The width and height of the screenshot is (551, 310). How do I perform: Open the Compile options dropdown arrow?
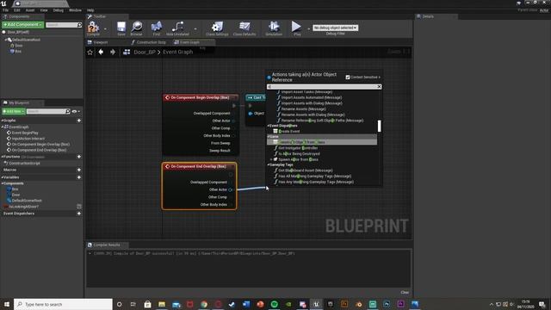click(x=105, y=28)
